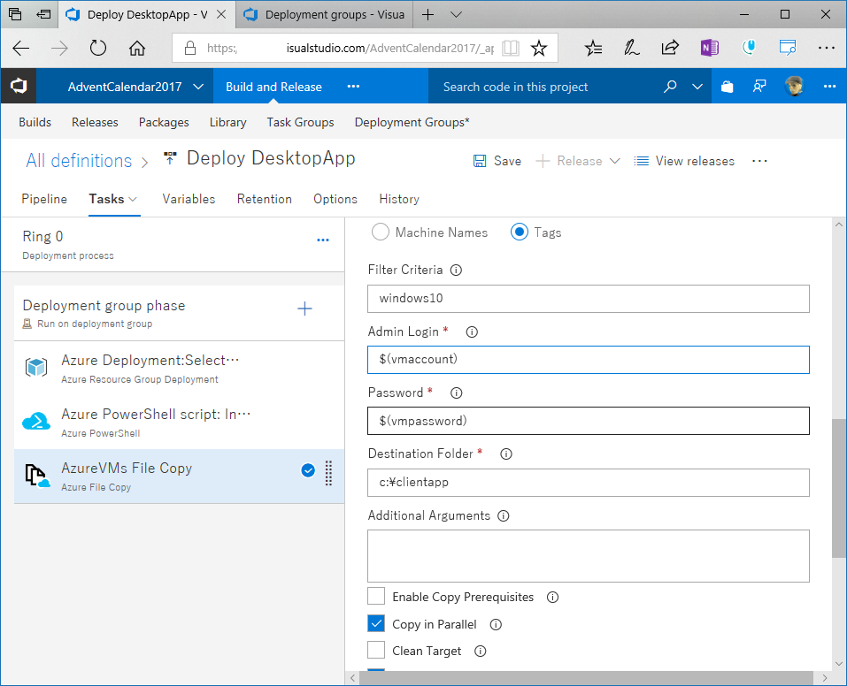
Task: Check the Clean Target checkbox
Action: point(376,650)
